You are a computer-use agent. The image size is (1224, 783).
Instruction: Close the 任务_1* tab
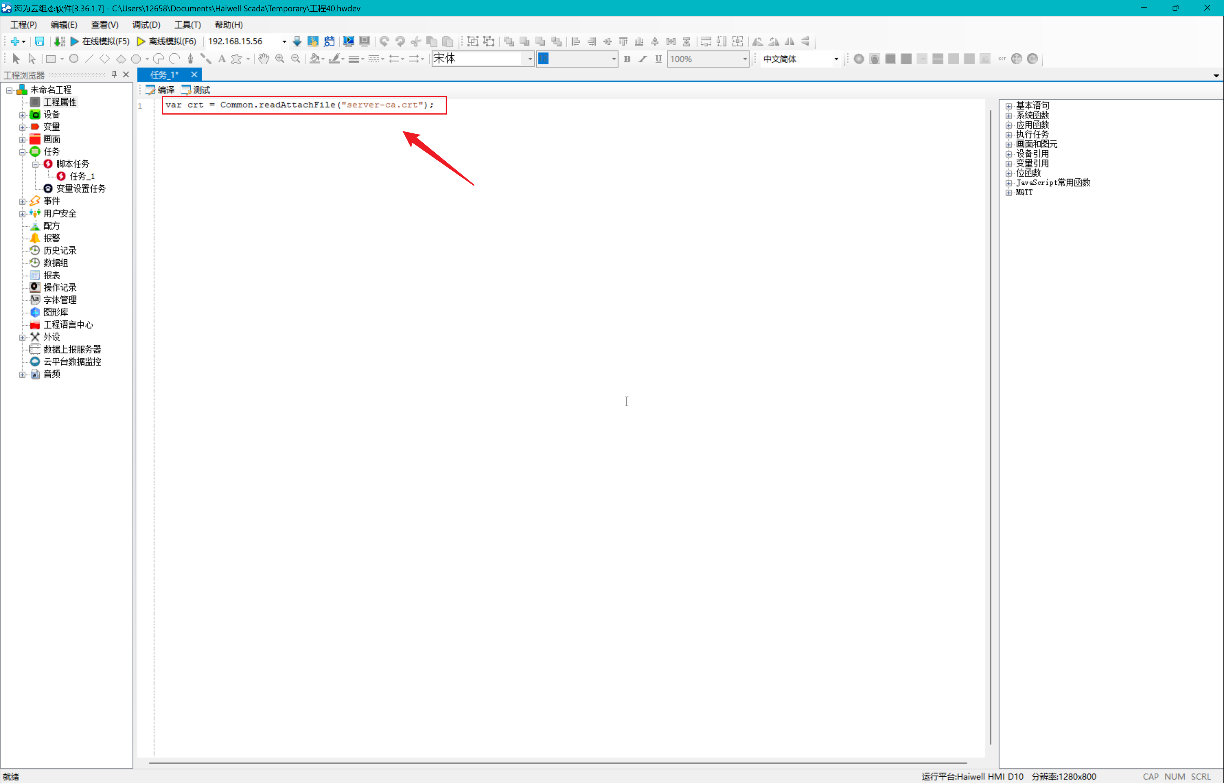[x=194, y=75]
